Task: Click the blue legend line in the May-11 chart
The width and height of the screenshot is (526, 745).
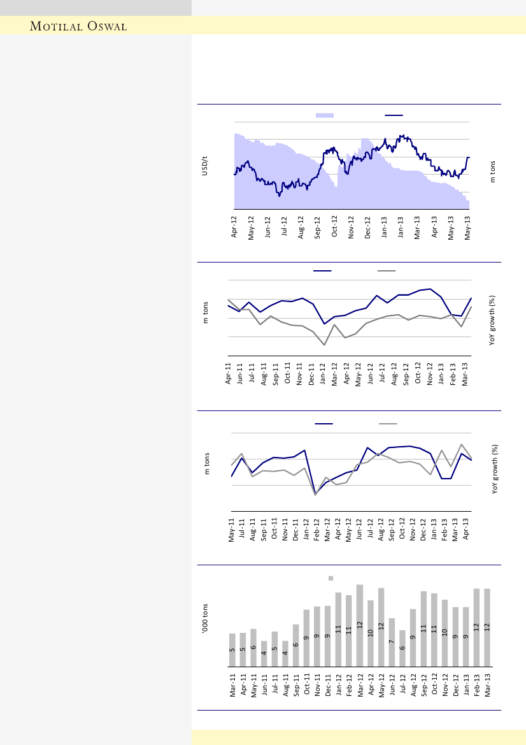Action: pyautogui.click(x=324, y=423)
